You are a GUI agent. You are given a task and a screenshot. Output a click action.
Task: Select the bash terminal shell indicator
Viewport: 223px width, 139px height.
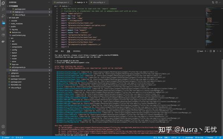coord(200,51)
